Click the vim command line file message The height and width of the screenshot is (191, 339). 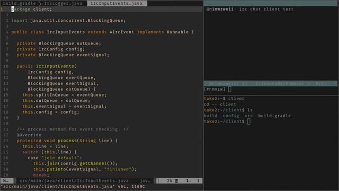73,186
